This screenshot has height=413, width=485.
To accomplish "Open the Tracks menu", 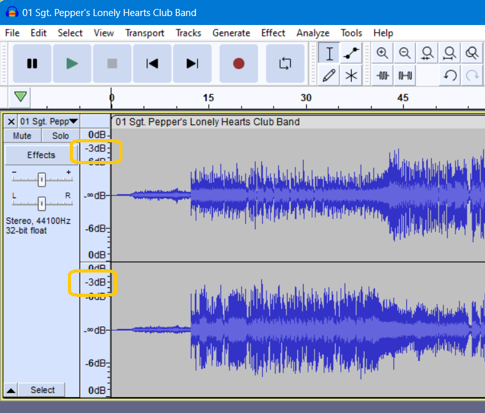I will tap(188, 33).
